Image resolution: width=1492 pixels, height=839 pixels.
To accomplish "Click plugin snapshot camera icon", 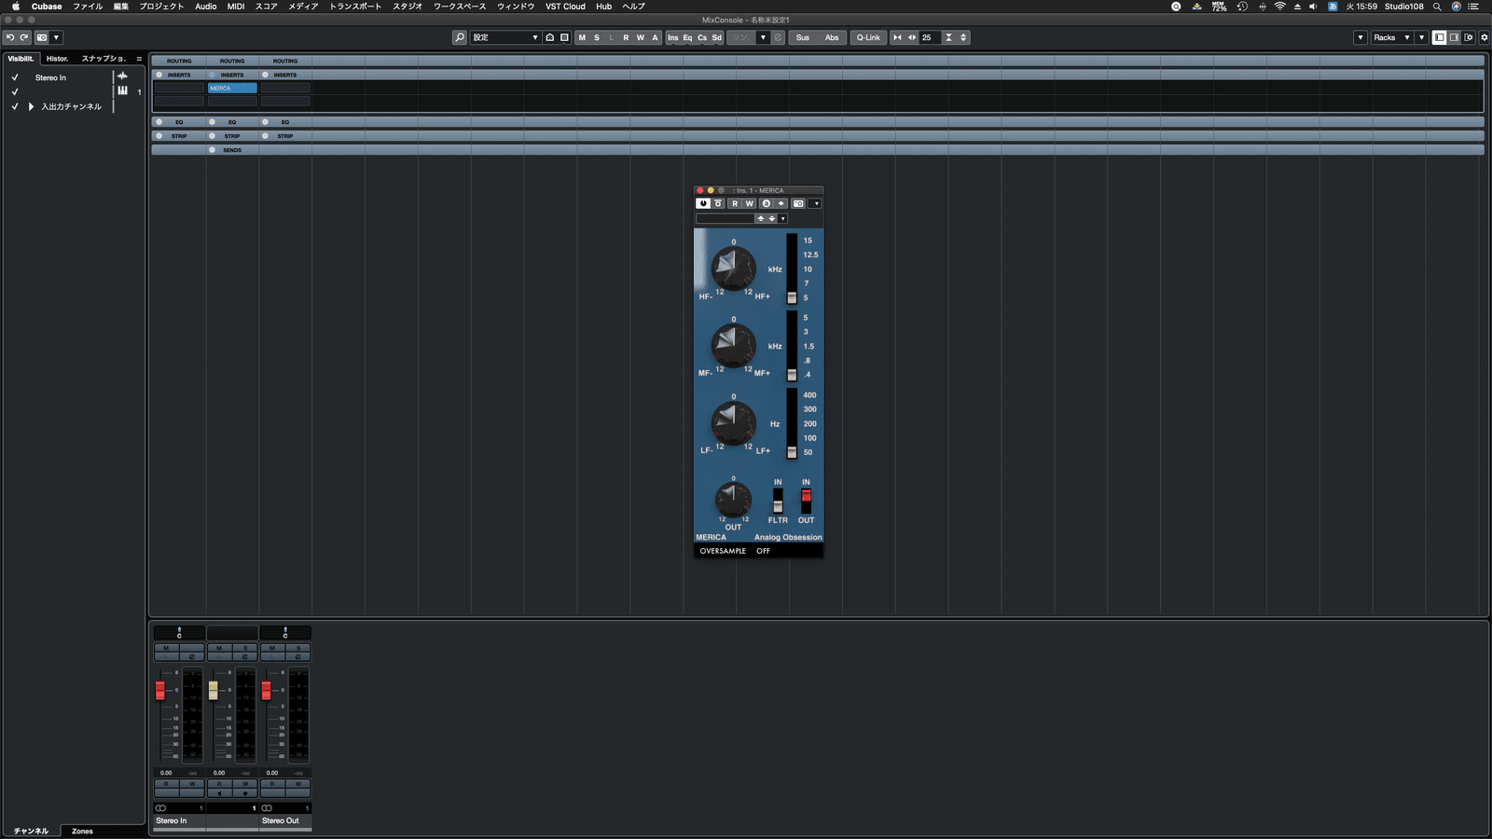I will (x=798, y=203).
